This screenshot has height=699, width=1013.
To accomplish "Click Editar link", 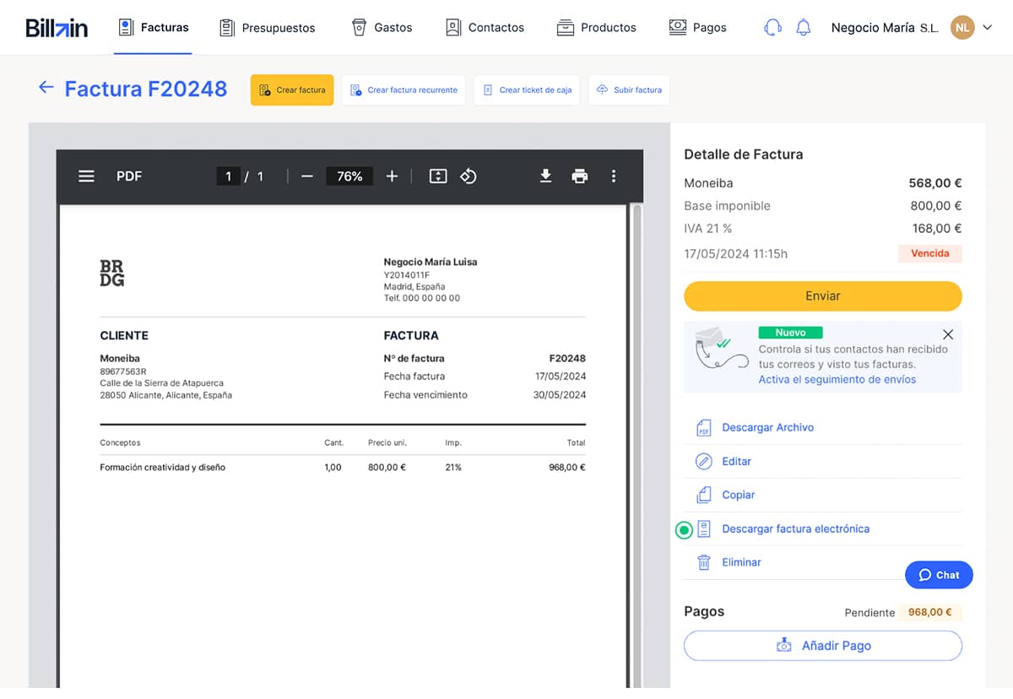I will coord(737,462).
